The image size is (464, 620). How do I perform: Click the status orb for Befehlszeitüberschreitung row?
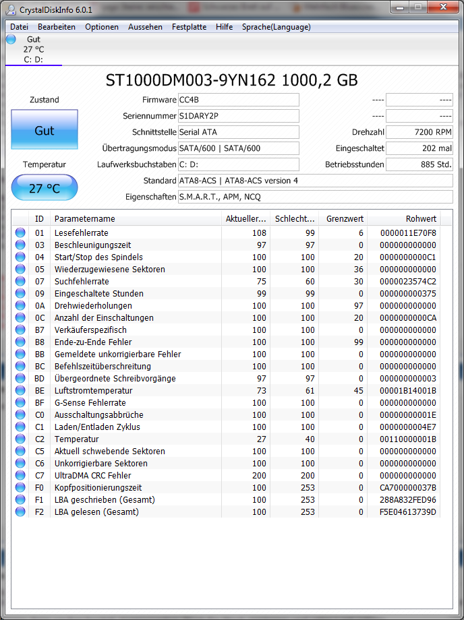coord(20,366)
